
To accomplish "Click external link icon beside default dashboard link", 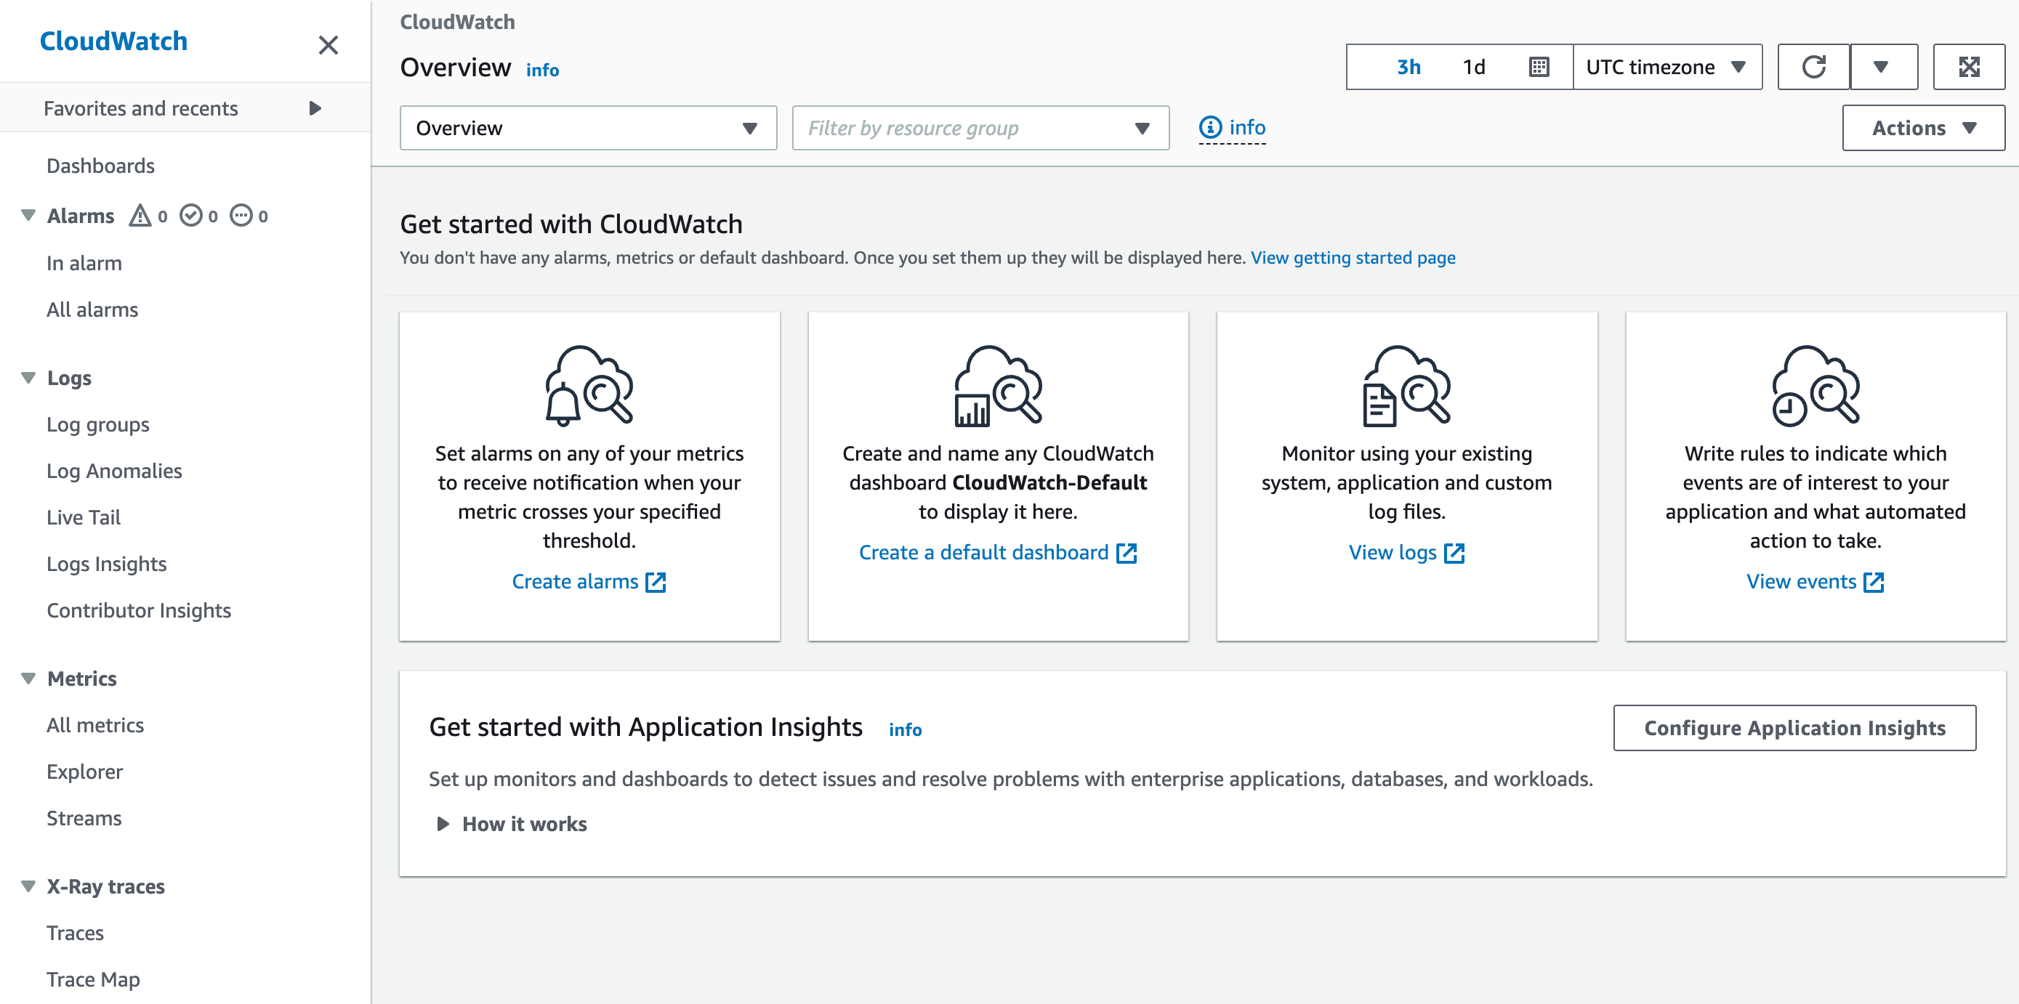I will pyautogui.click(x=1127, y=554).
